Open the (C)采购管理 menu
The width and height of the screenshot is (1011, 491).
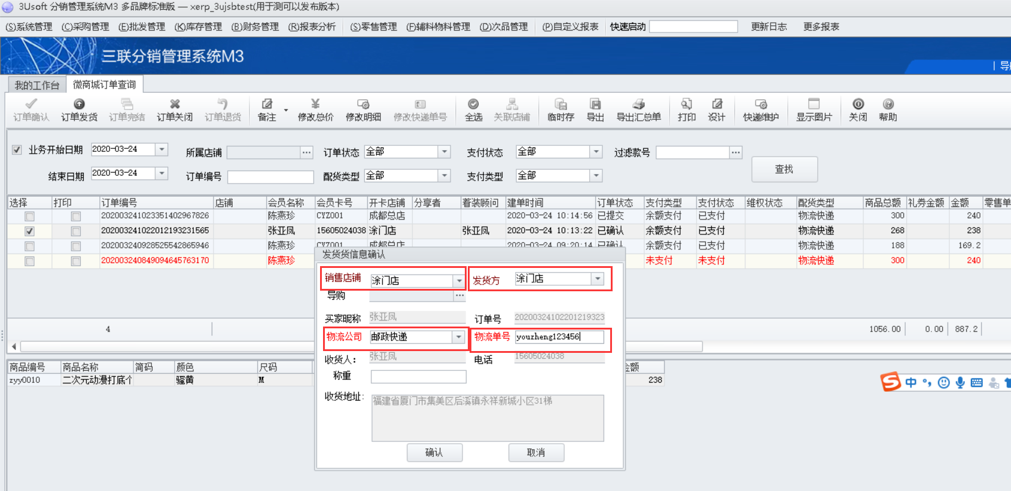click(86, 27)
